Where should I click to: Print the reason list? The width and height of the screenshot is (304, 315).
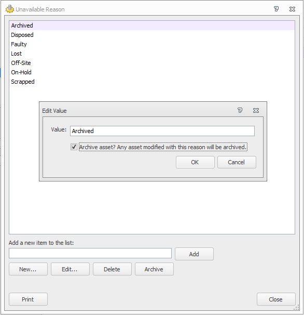click(28, 299)
